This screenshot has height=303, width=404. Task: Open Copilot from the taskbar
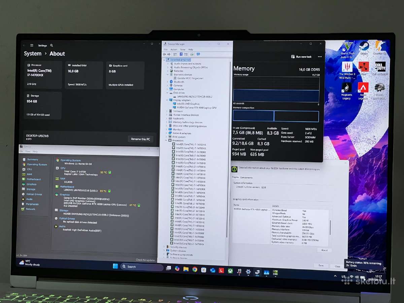coord(177,269)
